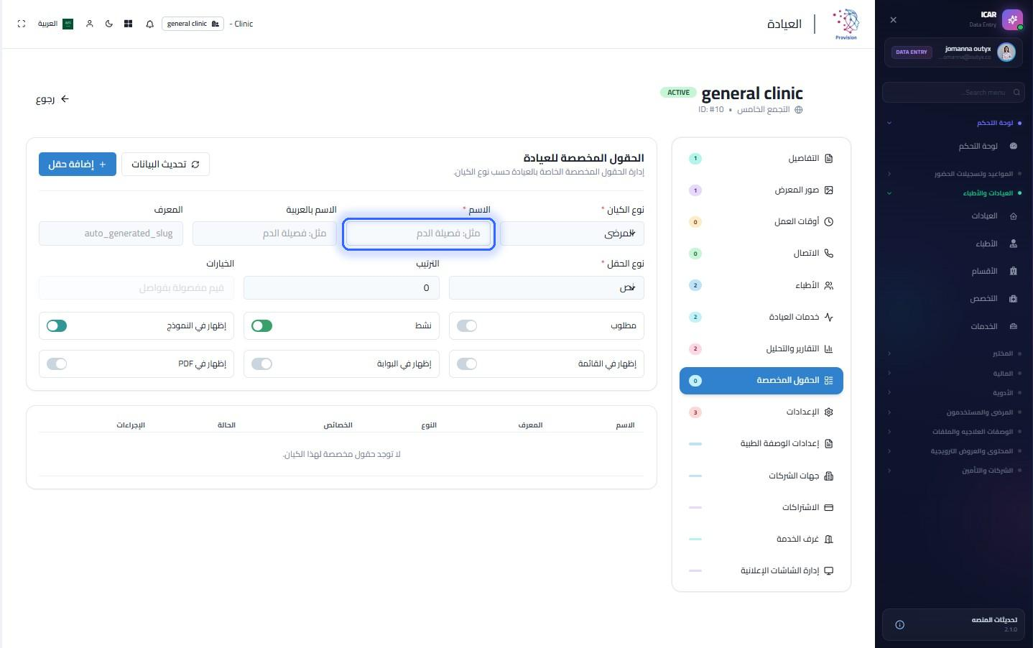Open تحديثات المنصة updates panel
1033x648 pixels.
954,624
